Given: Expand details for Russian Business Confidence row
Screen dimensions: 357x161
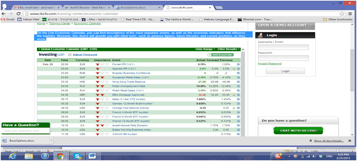Looking at the screenshot, I should 238,73.
